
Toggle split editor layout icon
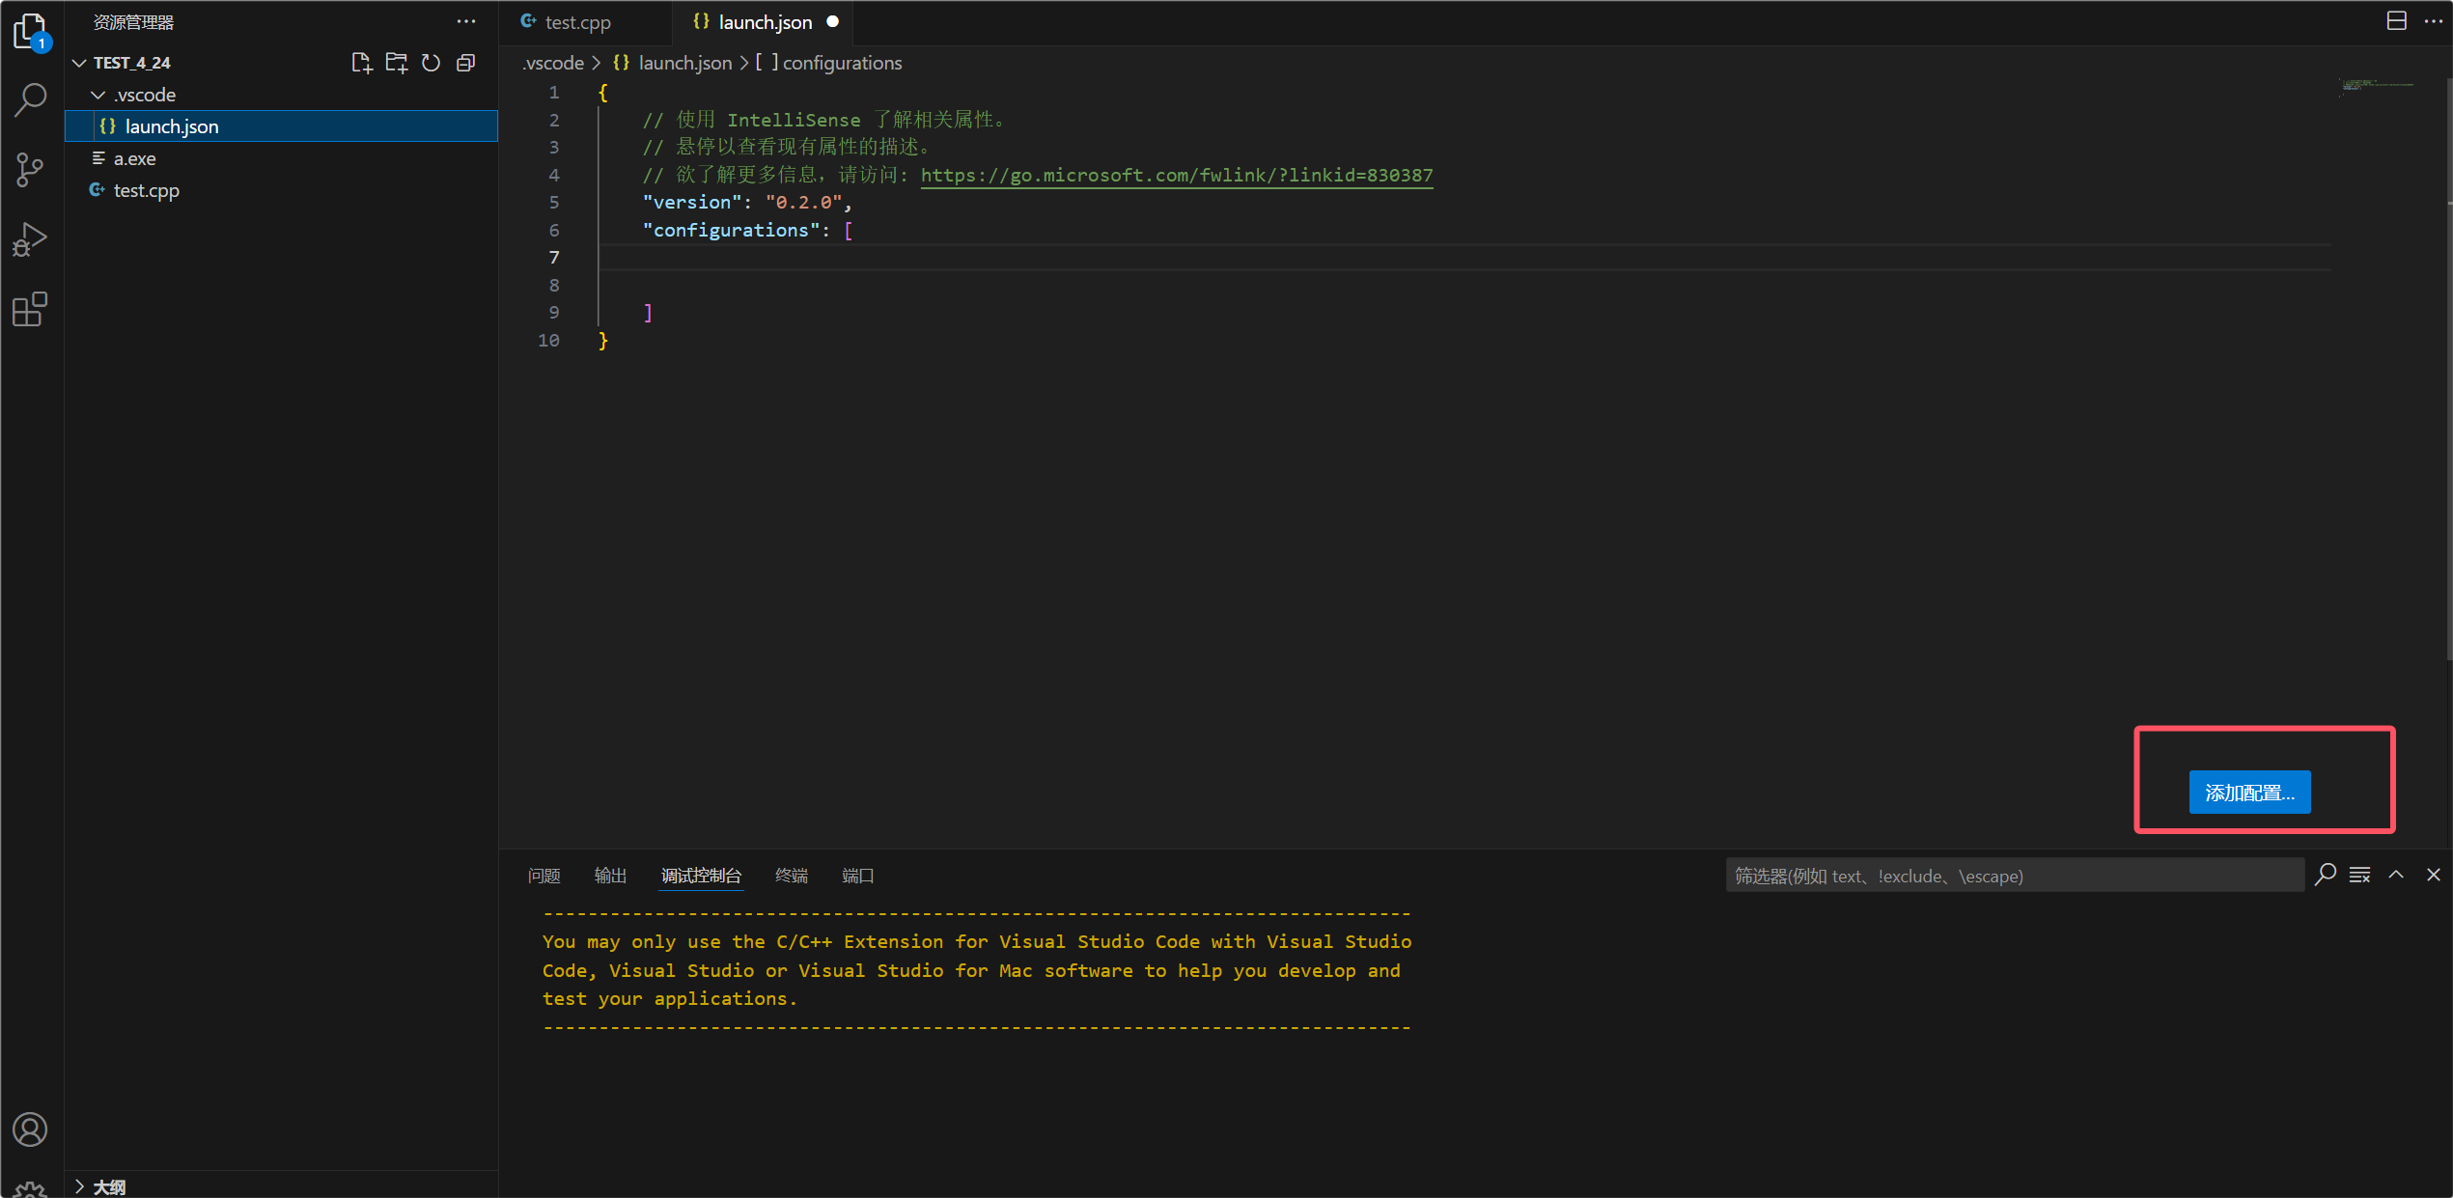click(2396, 21)
